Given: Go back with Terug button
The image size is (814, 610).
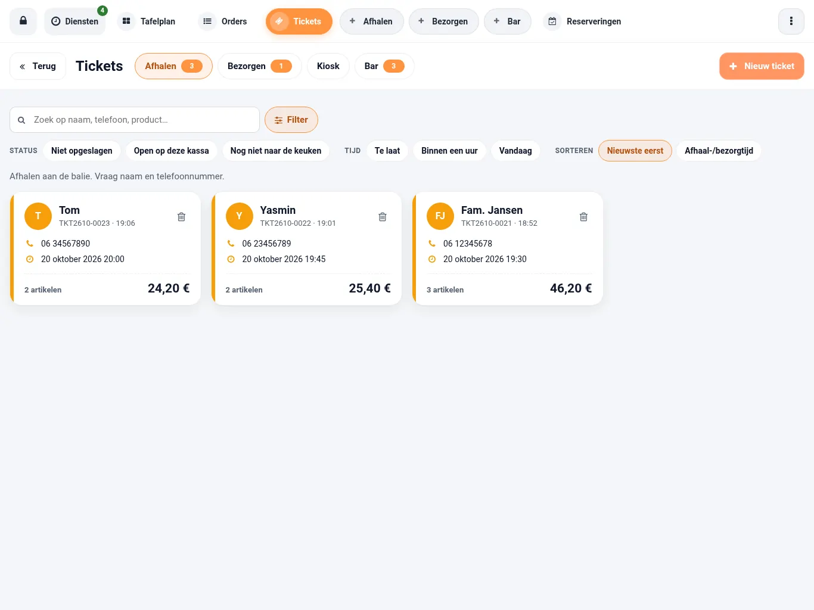Looking at the screenshot, I should pos(38,66).
